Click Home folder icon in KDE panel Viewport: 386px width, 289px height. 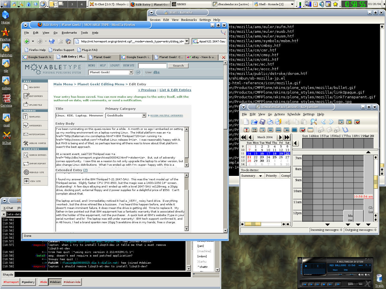click(x=28, y=4)
